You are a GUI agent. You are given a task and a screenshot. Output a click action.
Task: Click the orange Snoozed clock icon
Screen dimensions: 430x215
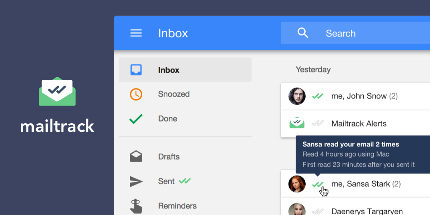(136, 94)
